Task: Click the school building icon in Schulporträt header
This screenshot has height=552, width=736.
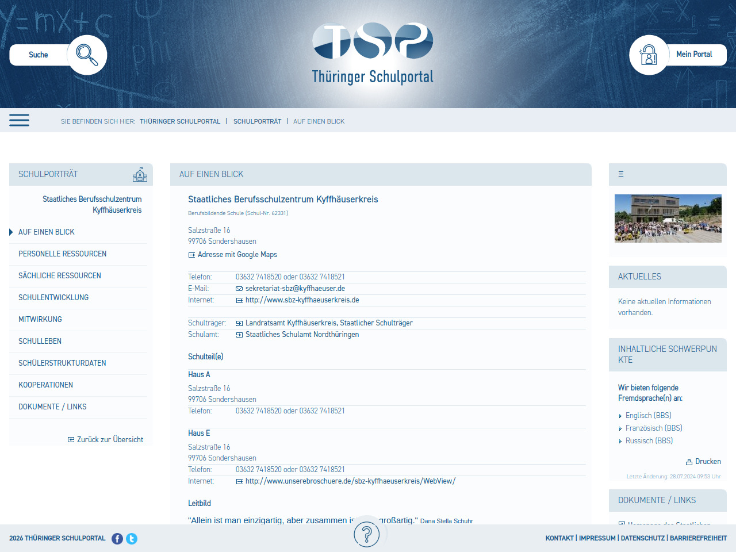Action: 140,175
